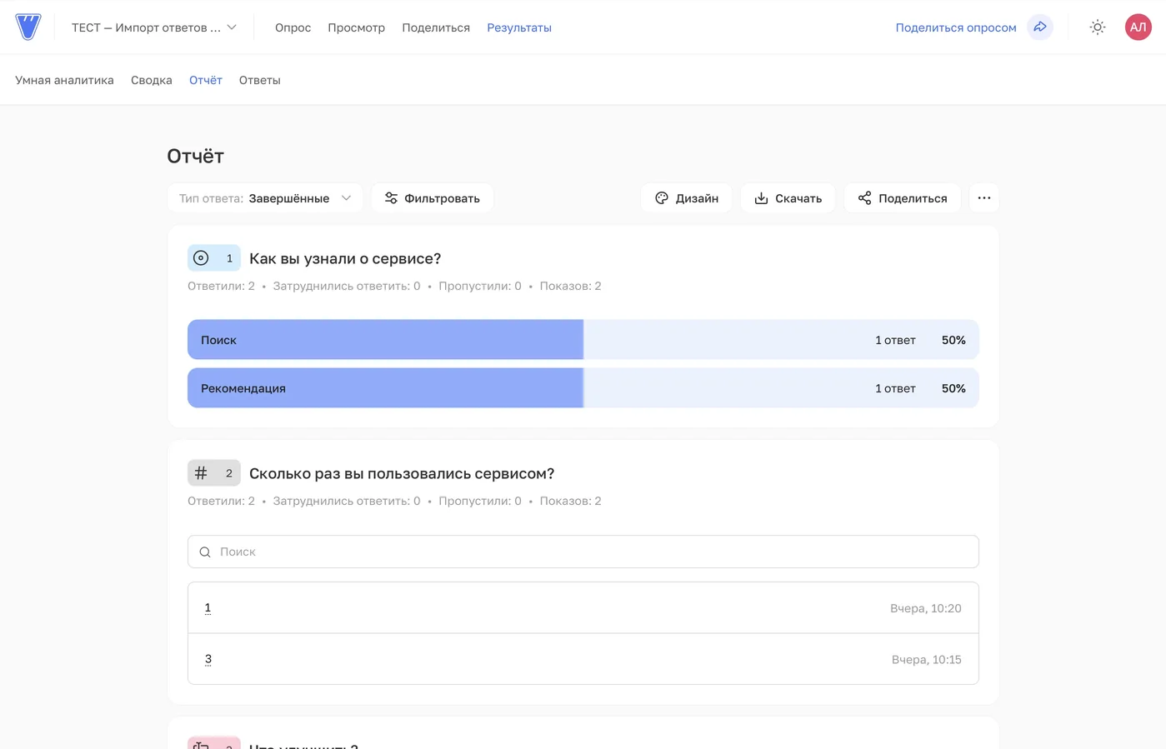
Task: Switch to the top Поделиться tab
Action: (436, 27)
